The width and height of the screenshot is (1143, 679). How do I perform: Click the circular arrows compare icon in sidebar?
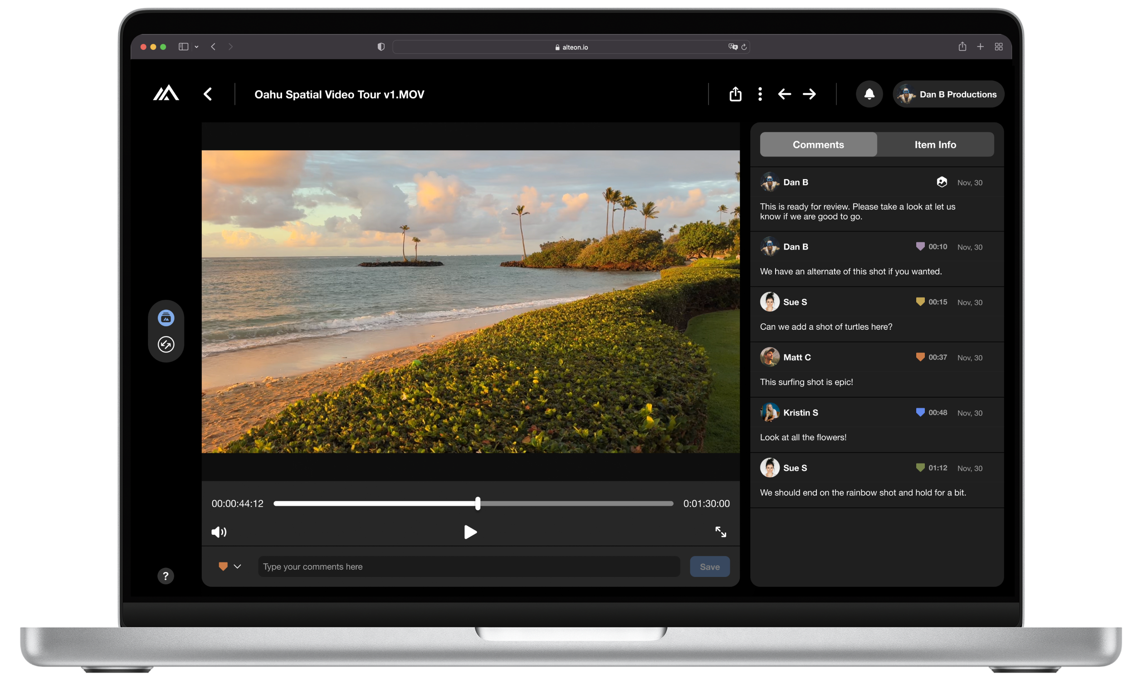click(166, 344)
